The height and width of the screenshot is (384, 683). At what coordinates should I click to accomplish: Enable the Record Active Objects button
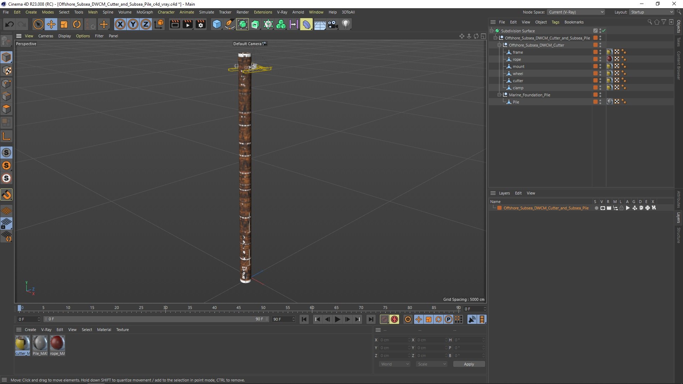coord(384,319)
